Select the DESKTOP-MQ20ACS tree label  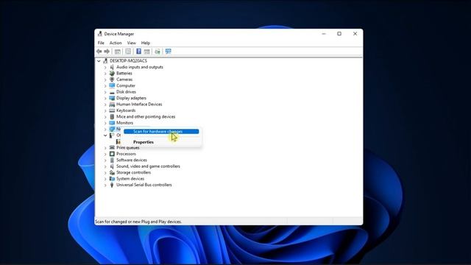coord(128,60)
